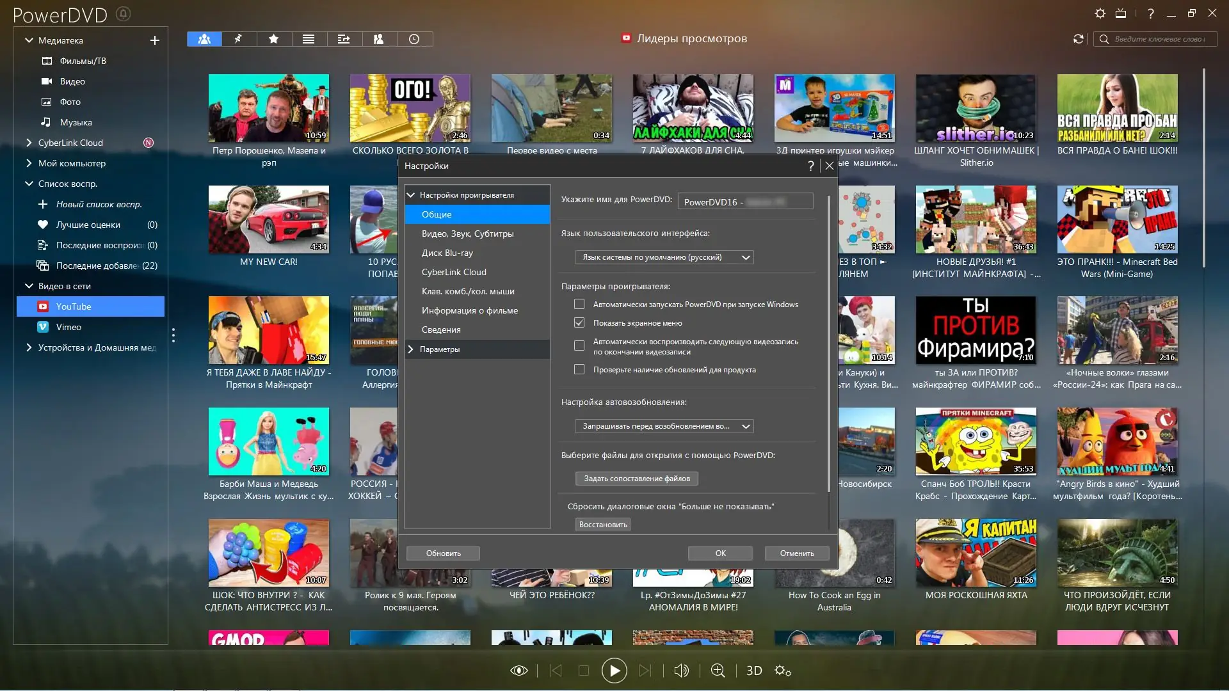The image size is (1229, 691).
Task: Mute audio with the volume speaker icon
Action: (x=681, y=671)
